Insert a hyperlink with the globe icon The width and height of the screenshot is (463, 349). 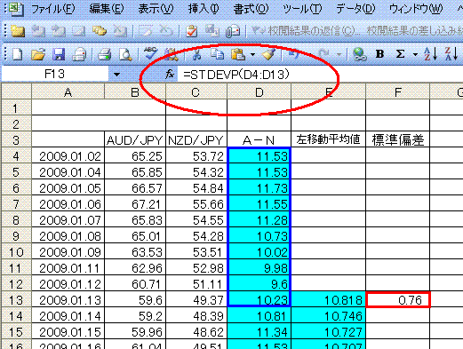tap(359, 54)
